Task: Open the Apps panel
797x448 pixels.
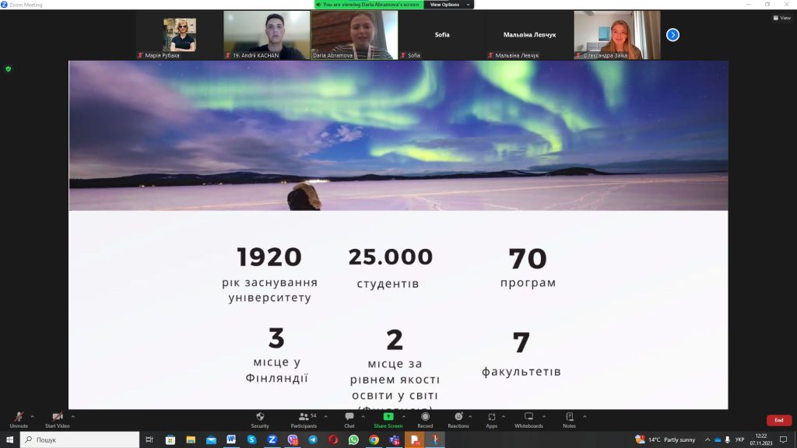Action: tap(492, 418)
